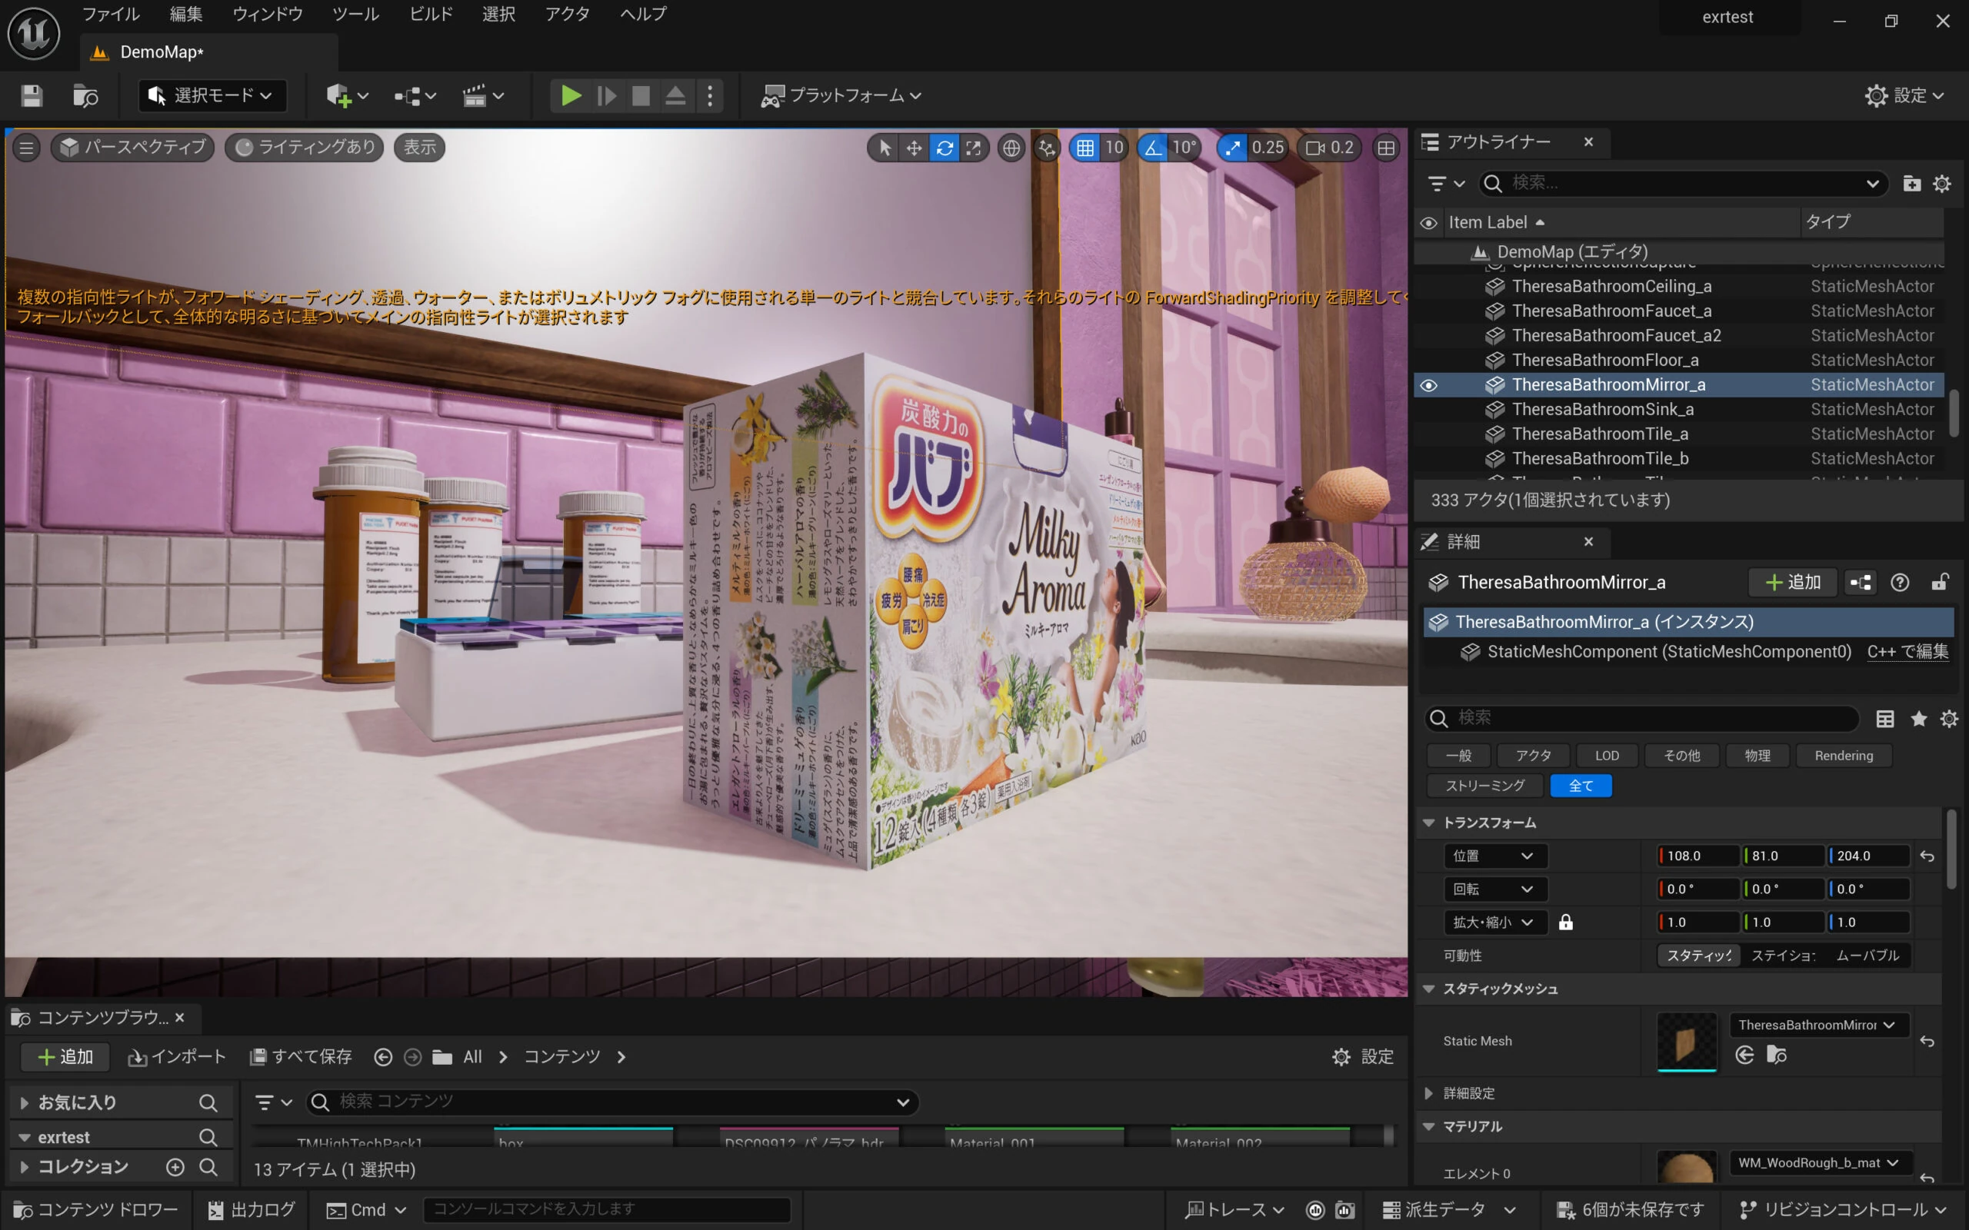Toggle grid snapping in viewport toolbar

pyautogui.click(x=1084, y=148)
